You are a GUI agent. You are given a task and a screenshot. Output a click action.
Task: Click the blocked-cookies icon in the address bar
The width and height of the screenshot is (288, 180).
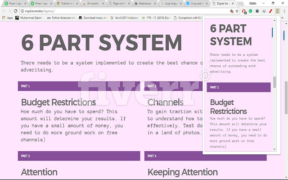pos(232,11)
